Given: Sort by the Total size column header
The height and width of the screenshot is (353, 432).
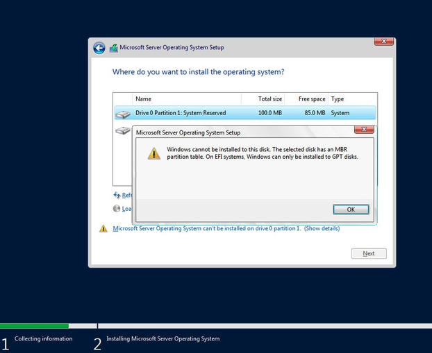Looking at the screenshot, I should tap(263, 99).
